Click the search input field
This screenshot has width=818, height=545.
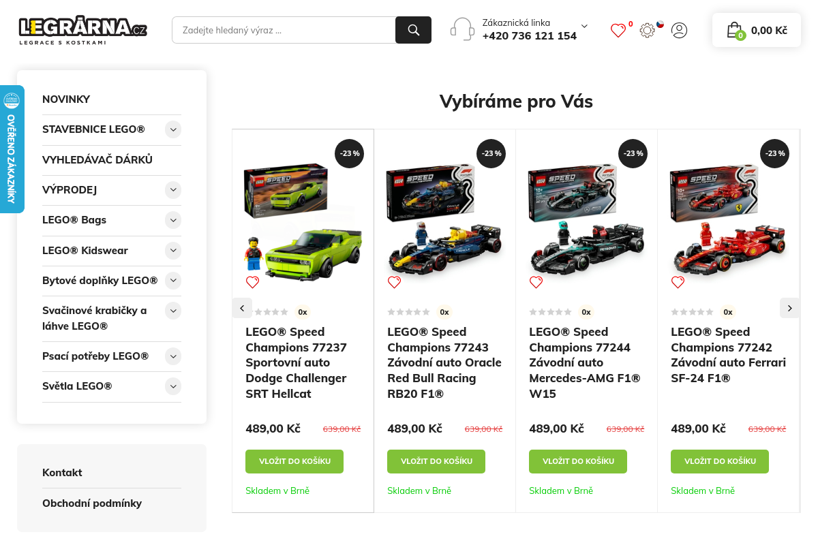coord(284,30)
